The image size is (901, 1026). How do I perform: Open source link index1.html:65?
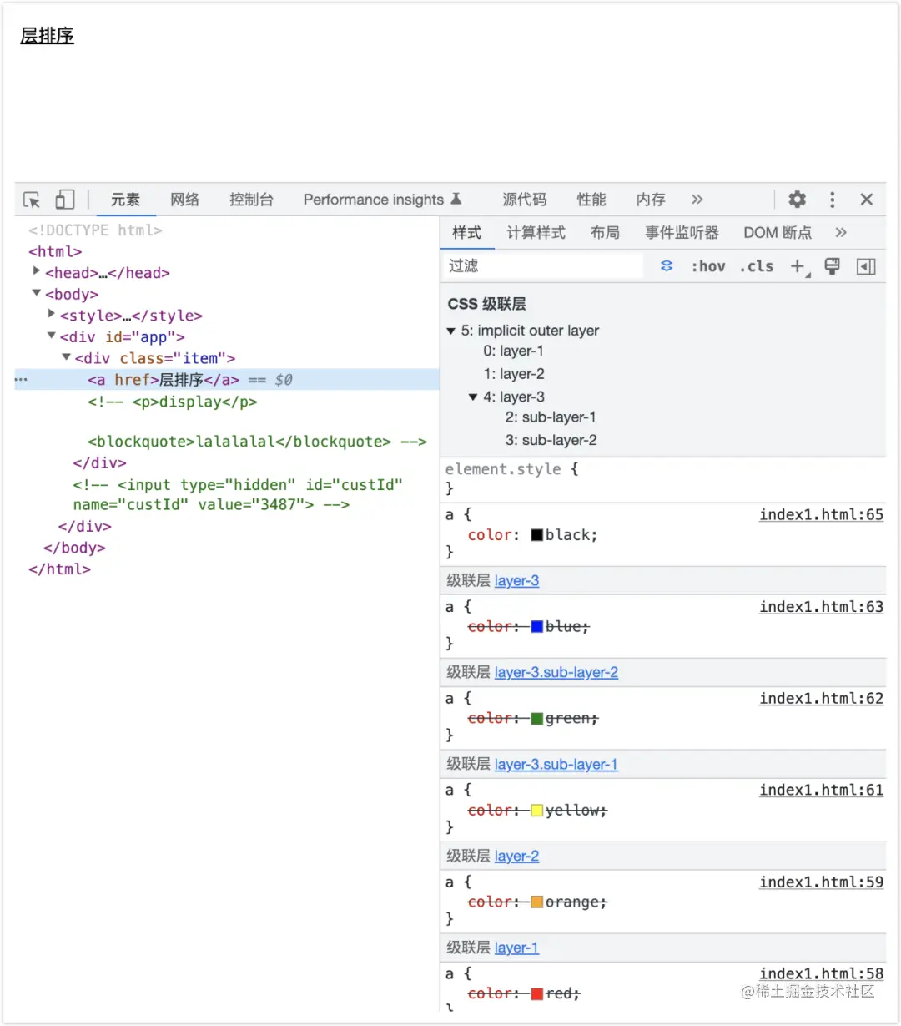point(821,515)
